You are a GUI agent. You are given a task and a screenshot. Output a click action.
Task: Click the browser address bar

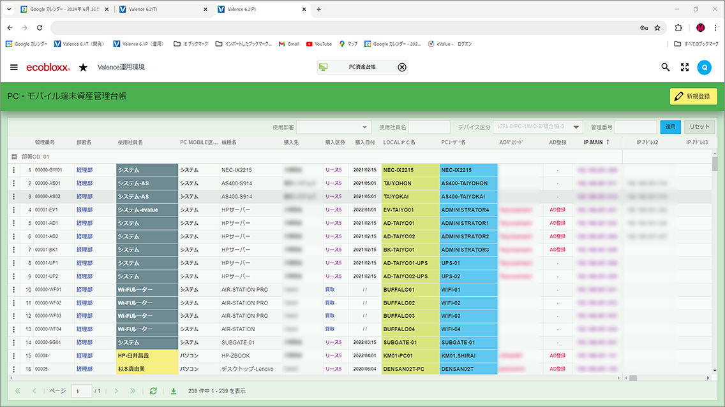[342, 27]
